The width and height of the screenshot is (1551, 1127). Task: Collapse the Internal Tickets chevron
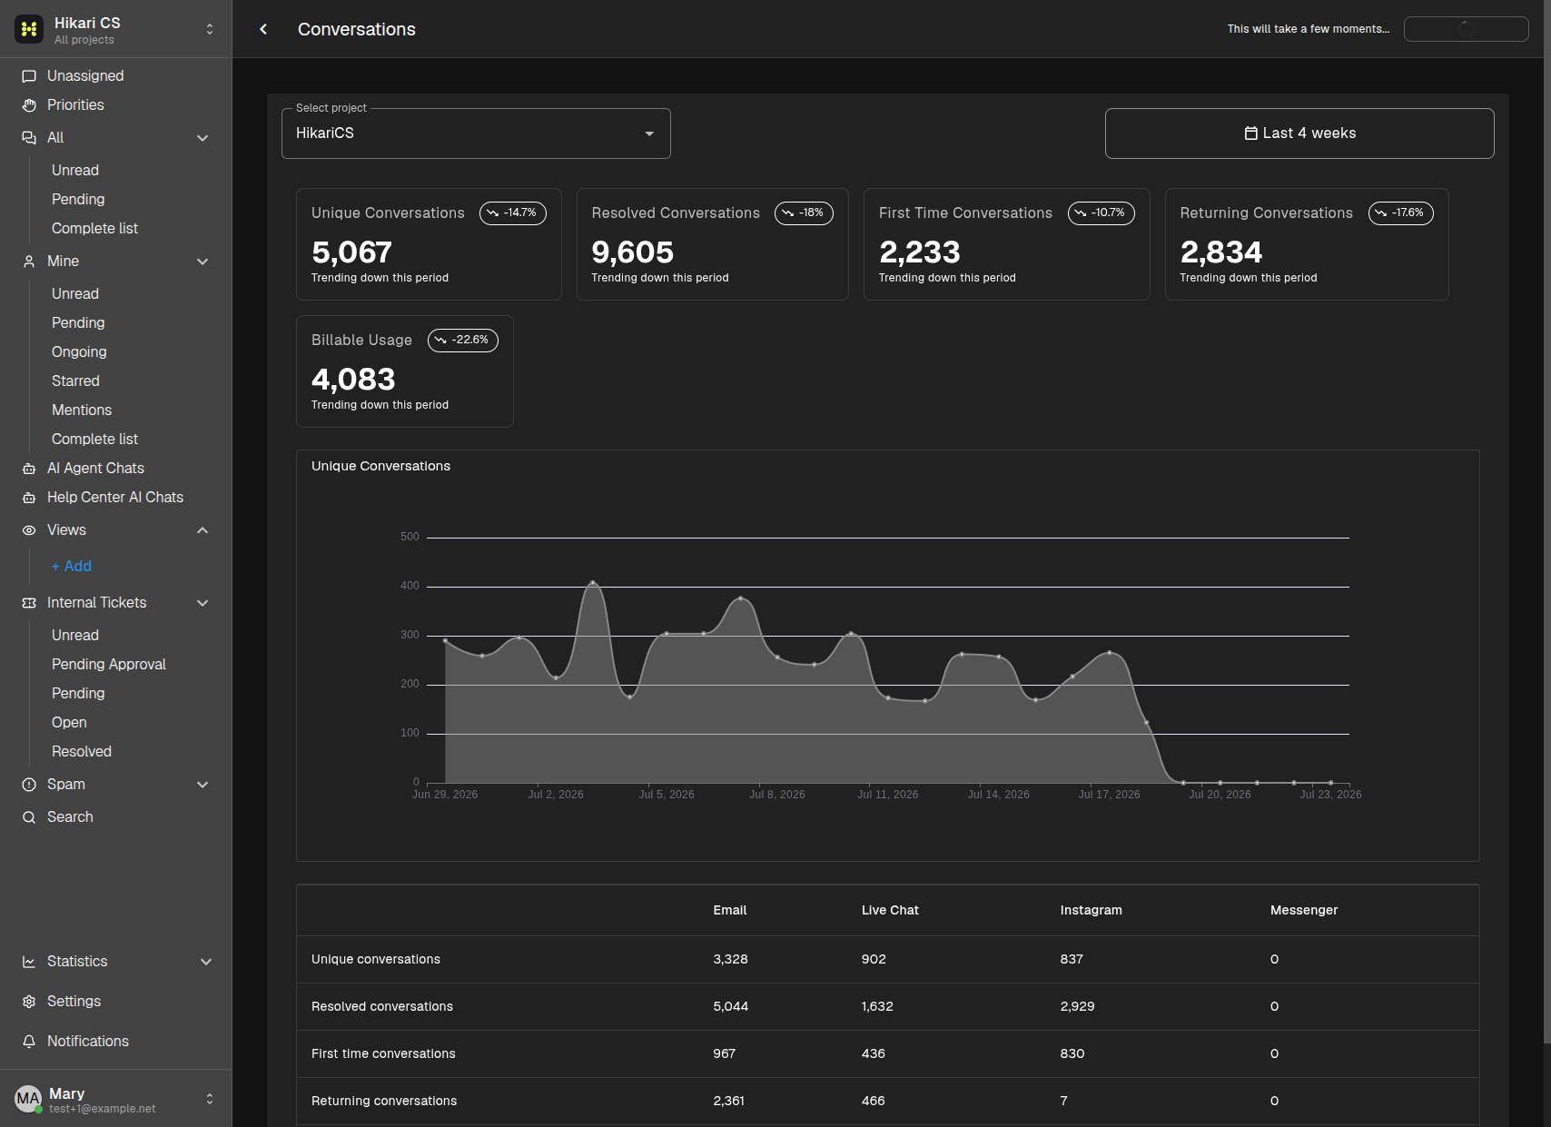click(203, 603)
